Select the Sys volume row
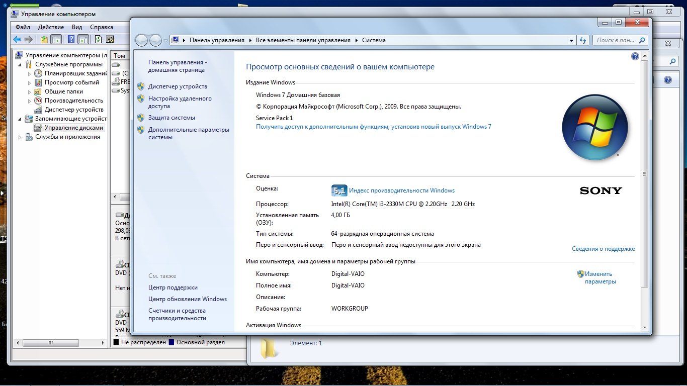687x386 pixels. pos(120,91)
